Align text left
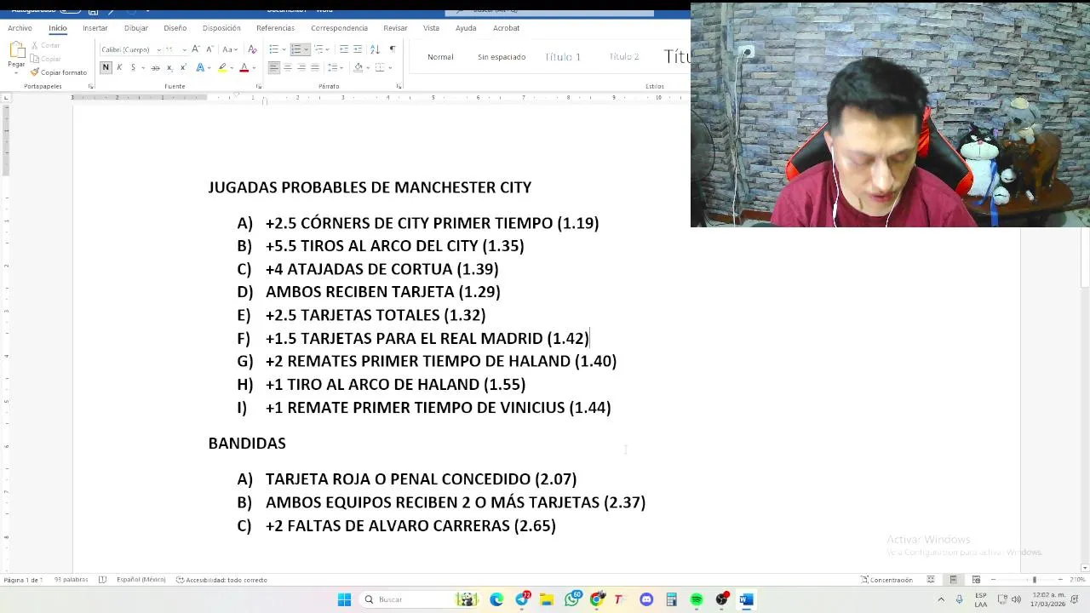This screenshot has height=613, width=1090. coord(274,67)
